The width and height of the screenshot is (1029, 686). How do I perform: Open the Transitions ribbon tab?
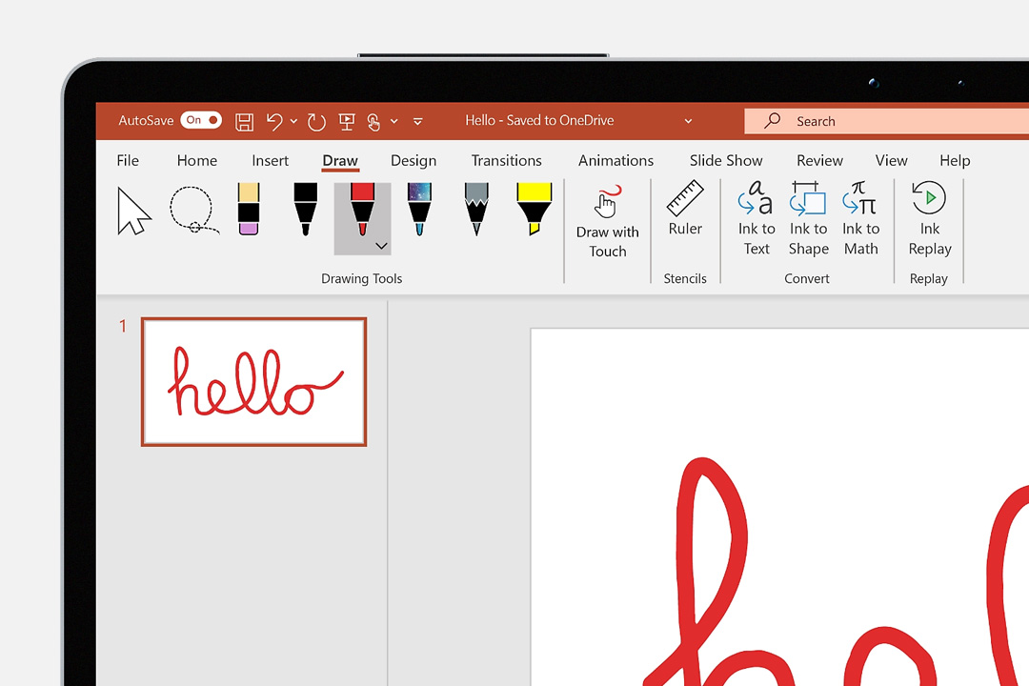point(506,160)
